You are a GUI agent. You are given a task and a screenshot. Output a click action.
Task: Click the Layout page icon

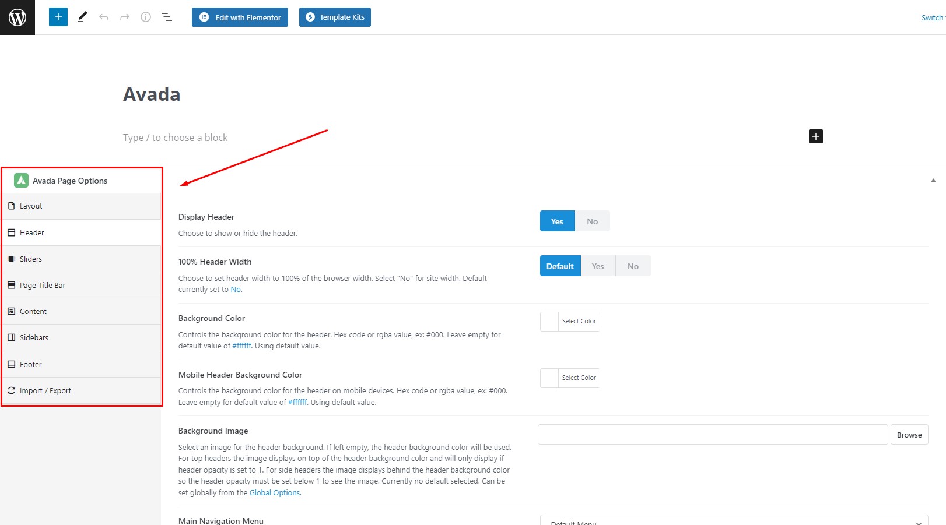(x=11, y=206)
